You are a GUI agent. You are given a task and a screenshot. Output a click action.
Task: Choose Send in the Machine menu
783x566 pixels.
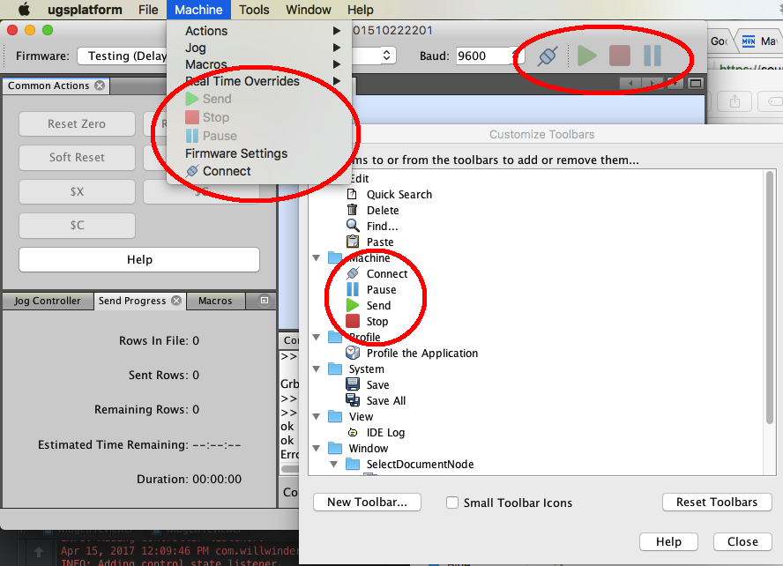tap(259, 99)
